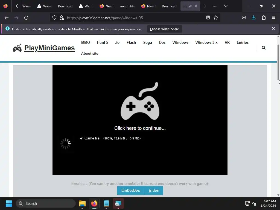Click the muted volume tray icon
Image resolution: width=280 pixels, height=210 pixels.
tap(254, 203)
